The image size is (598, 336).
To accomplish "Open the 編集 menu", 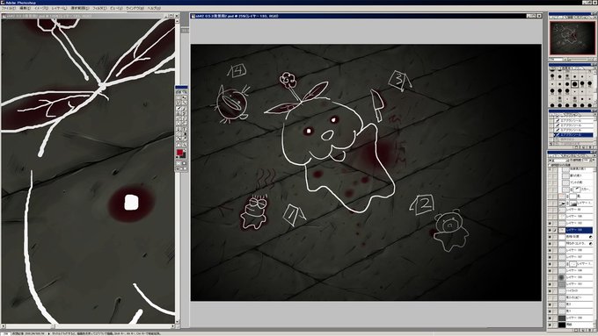I will coord(25,8).
